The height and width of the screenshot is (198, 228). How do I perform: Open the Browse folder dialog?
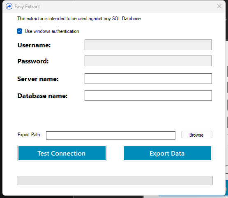pos(197,135)
